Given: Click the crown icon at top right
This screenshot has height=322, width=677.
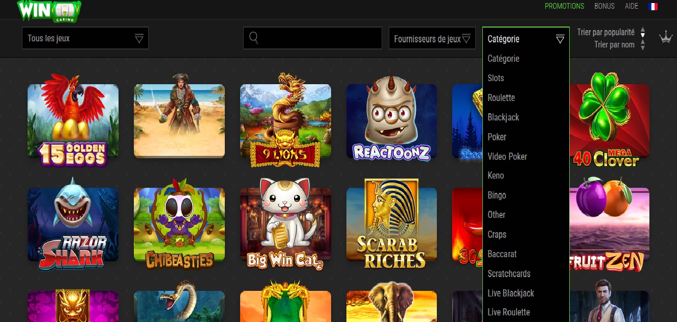Looking at the screenshot, I should click(665, 37).
